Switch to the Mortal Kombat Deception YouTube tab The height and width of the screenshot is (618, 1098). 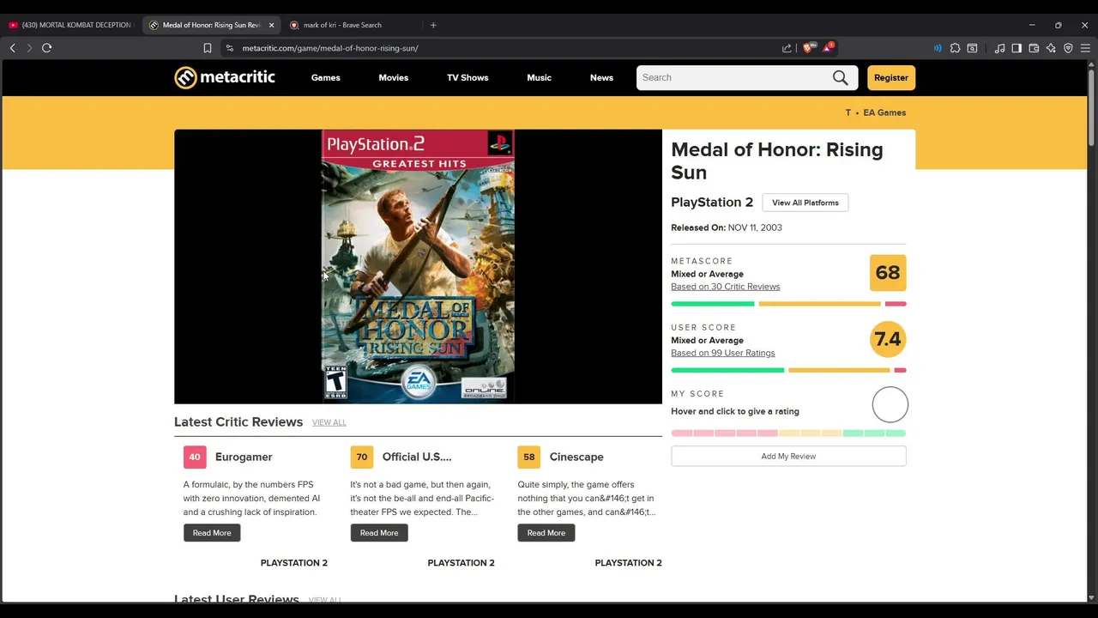69,25
